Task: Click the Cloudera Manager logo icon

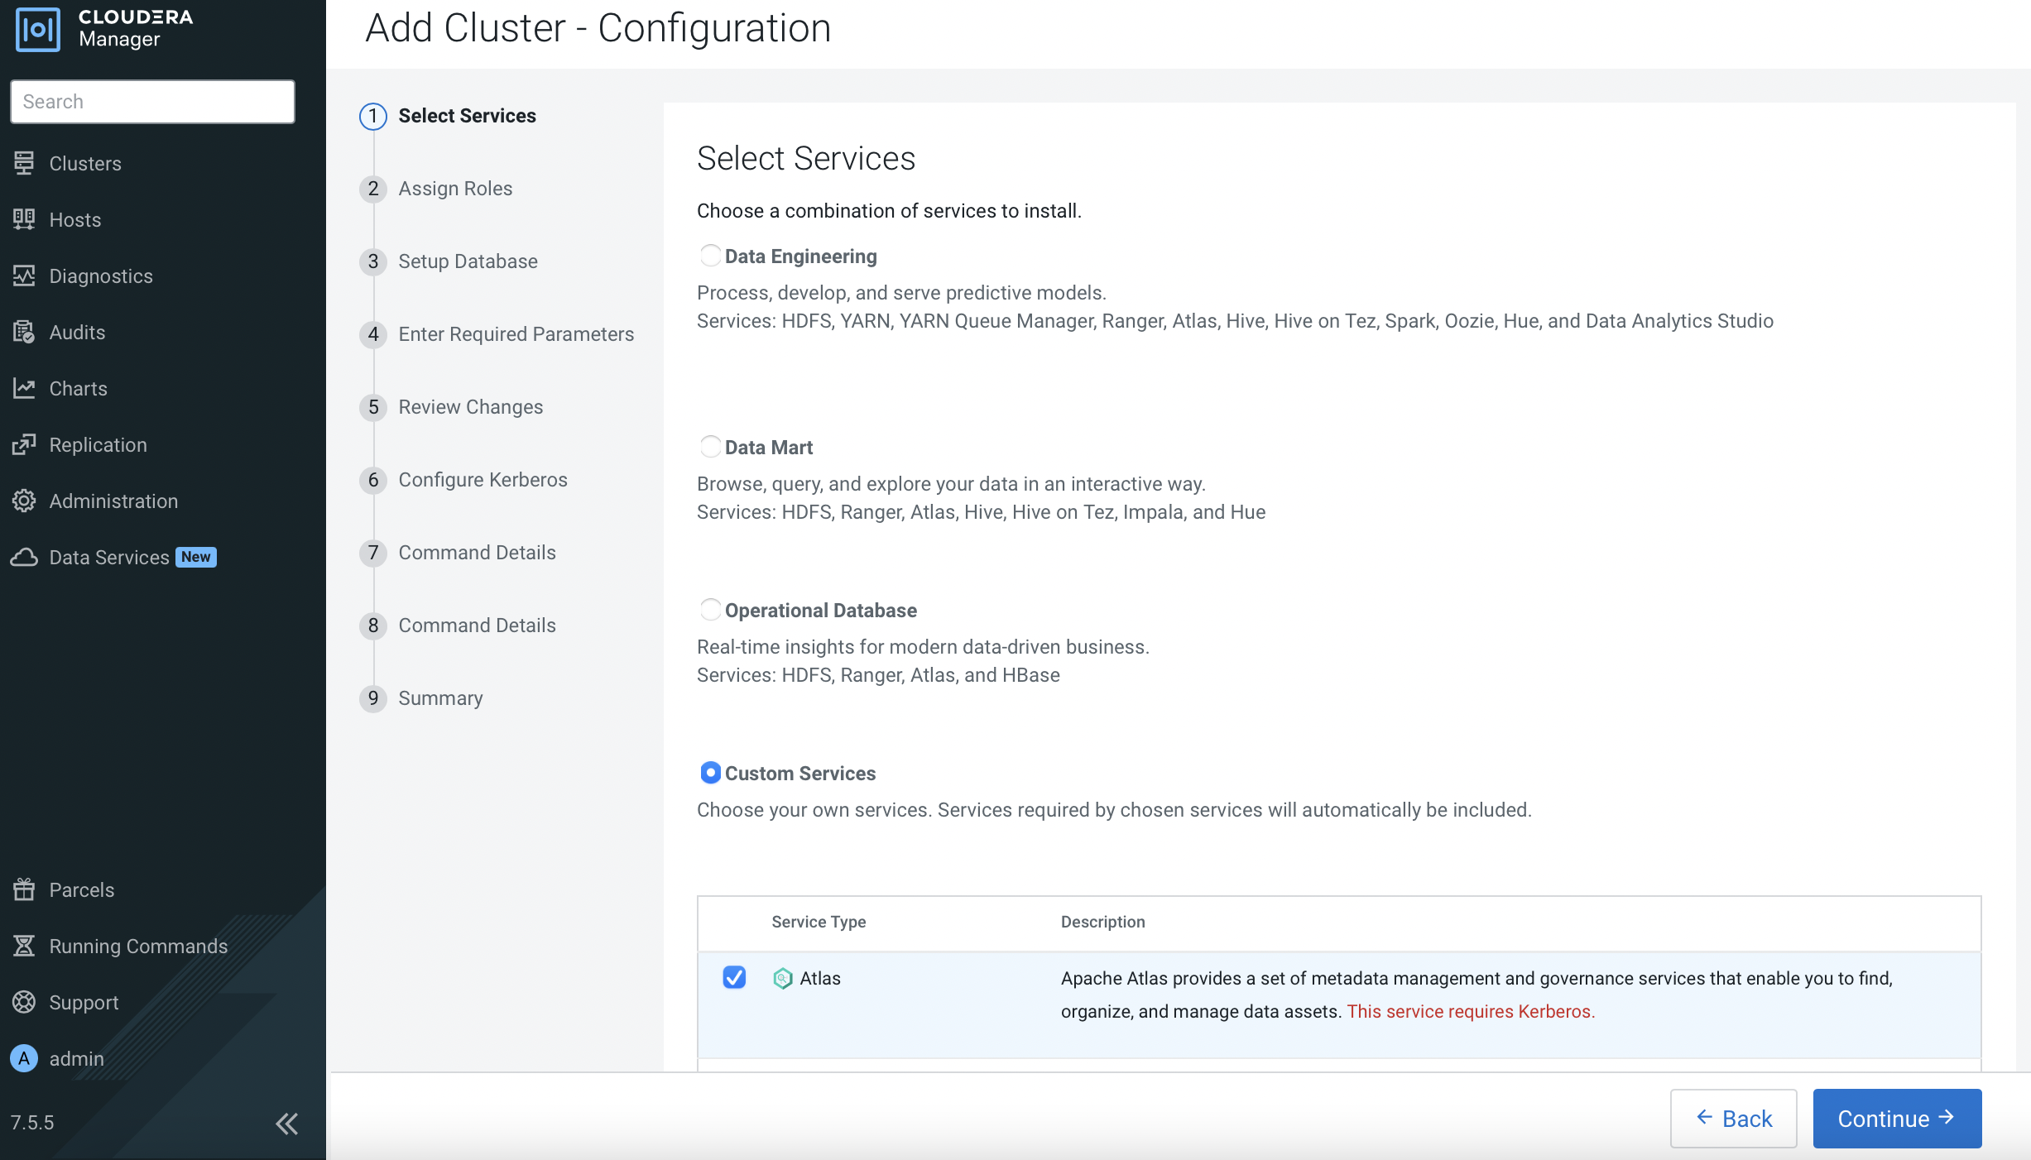Action: [38, 30]
